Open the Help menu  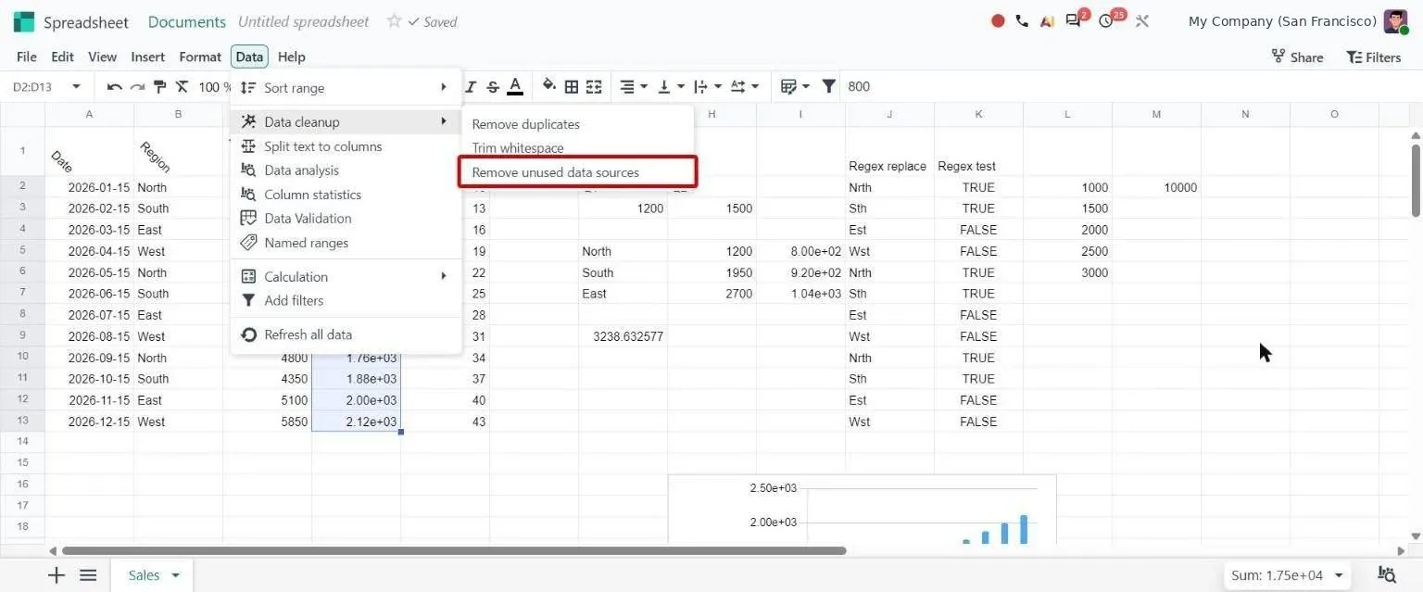tap(291, 57)
